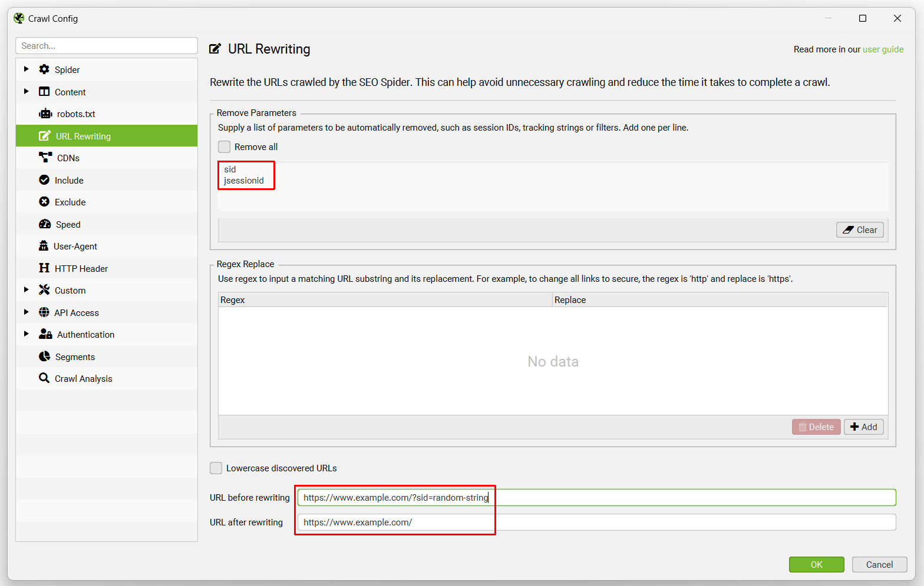The image size is (924, 586).
Task: Clear the remove parameters list
Action: click(860, 229)
